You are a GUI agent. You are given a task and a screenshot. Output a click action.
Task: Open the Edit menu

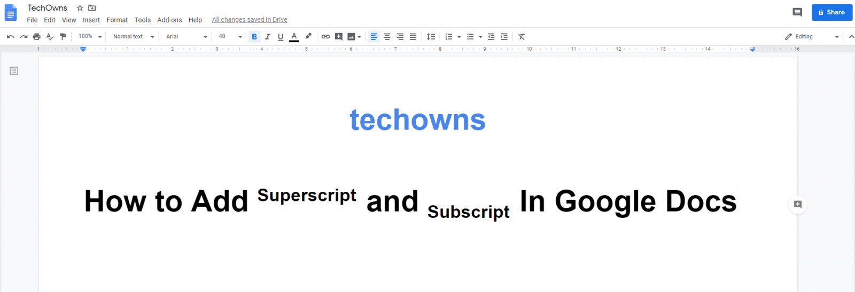(x=50, y=20)
